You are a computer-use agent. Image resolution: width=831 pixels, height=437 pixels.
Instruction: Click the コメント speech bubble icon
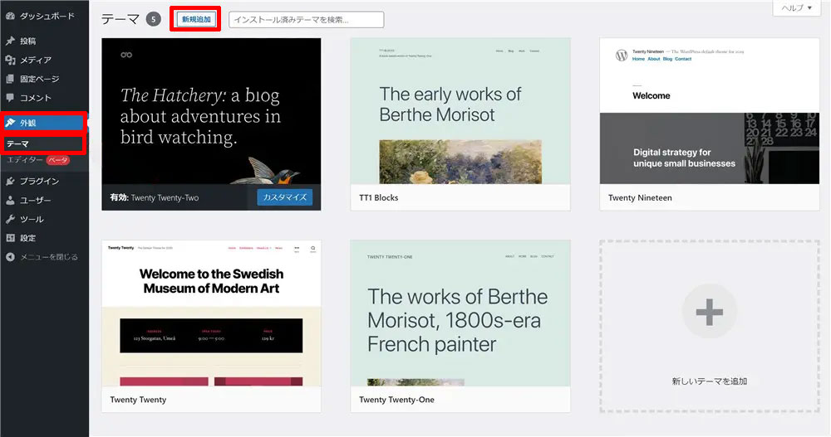point(10,98)
